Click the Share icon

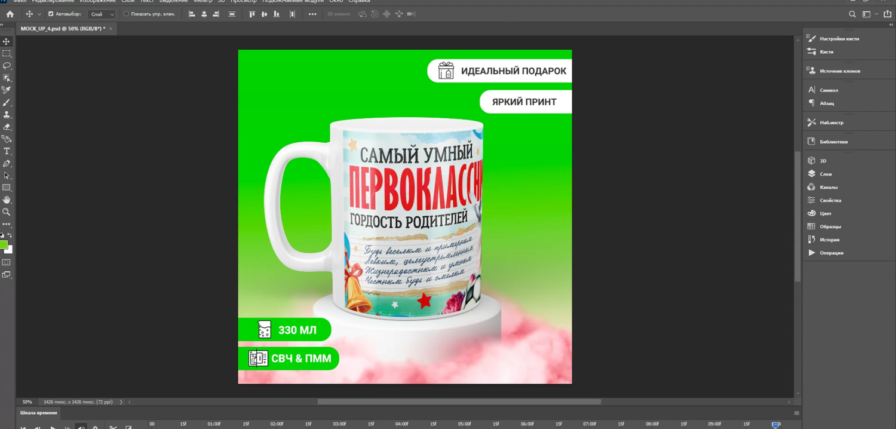coord(887,14)
